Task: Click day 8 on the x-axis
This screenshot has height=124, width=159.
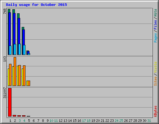Action: click(x=43, y=121)
